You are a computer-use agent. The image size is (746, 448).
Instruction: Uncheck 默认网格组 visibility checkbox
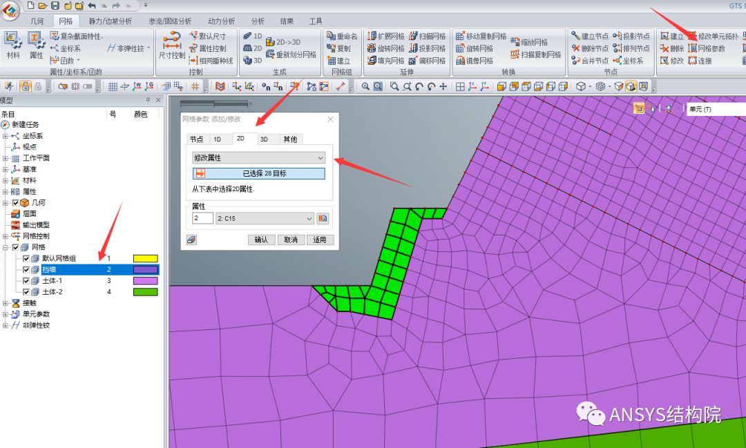[x=26, y=259]
